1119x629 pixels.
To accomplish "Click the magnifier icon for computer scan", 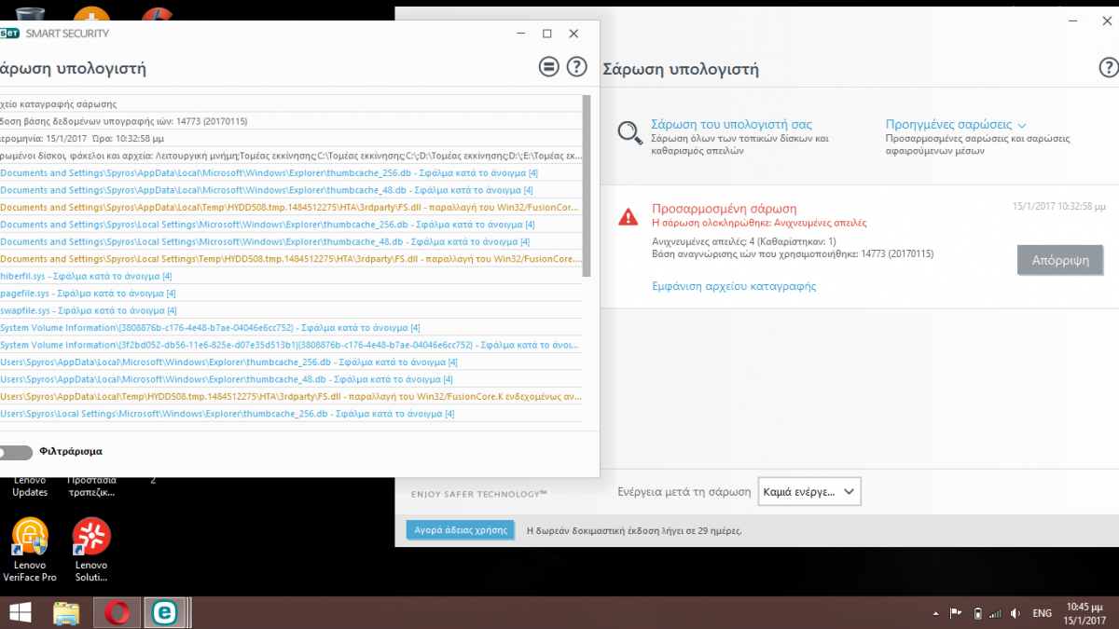I will pos(629,132).
